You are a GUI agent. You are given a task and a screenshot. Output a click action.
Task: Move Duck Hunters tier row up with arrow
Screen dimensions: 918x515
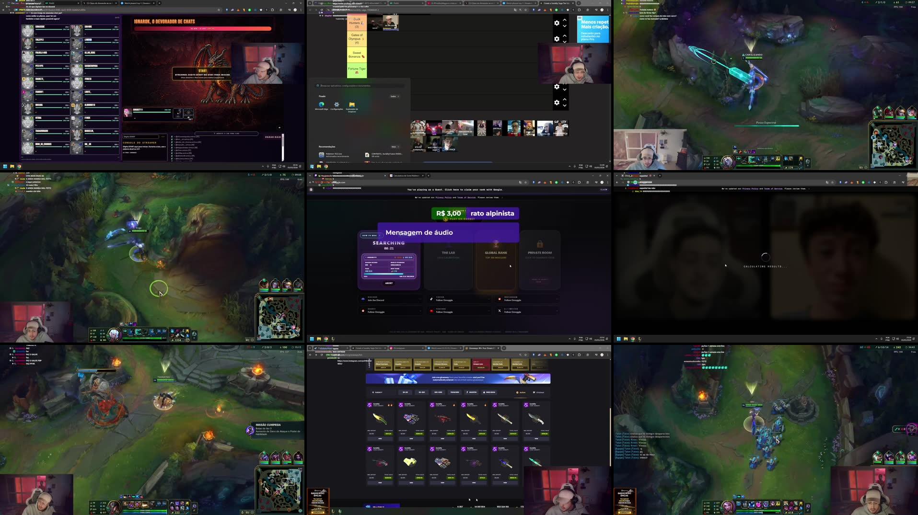click(565, 20)
